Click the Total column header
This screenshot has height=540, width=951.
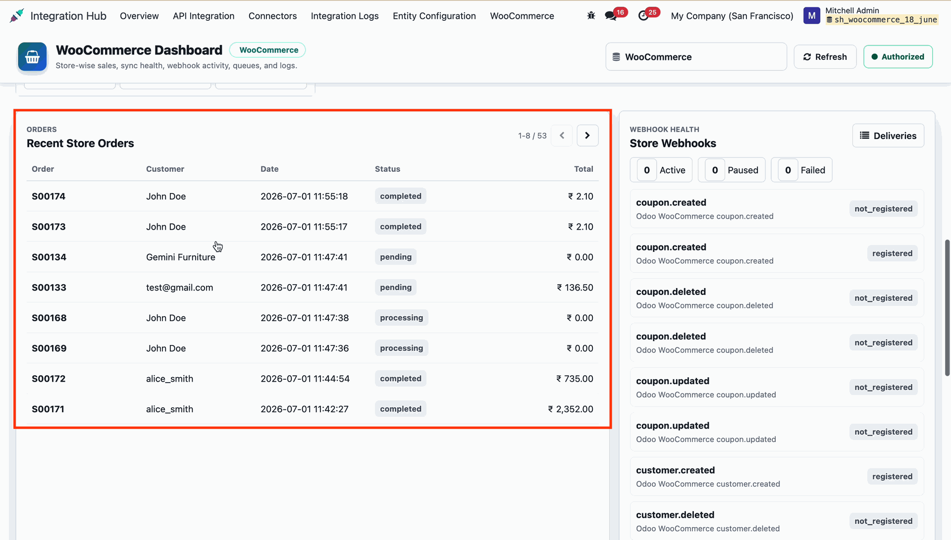pyautogui.click(x=583, y=169)
